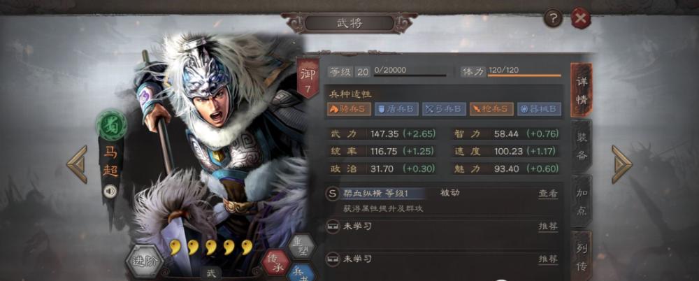The width and height of the screenshot is (699, 281).
Task: Go to next general with right arrow
Action: [621, 164]
